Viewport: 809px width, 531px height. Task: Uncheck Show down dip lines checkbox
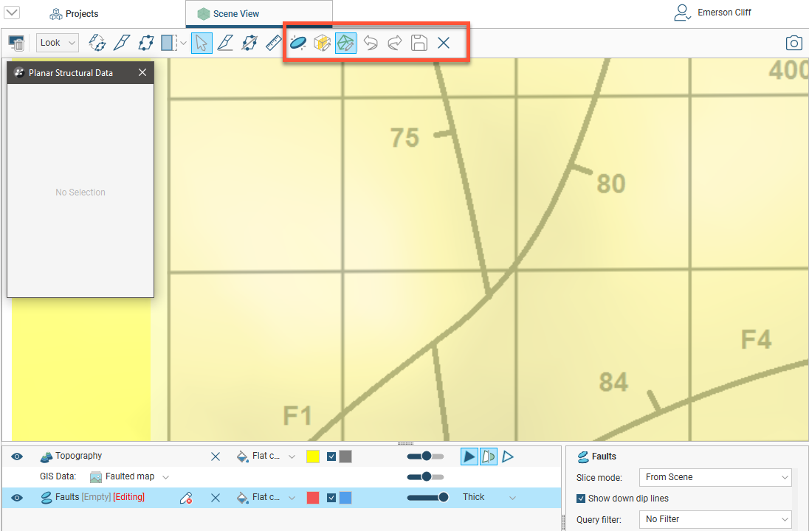point(581,499)
